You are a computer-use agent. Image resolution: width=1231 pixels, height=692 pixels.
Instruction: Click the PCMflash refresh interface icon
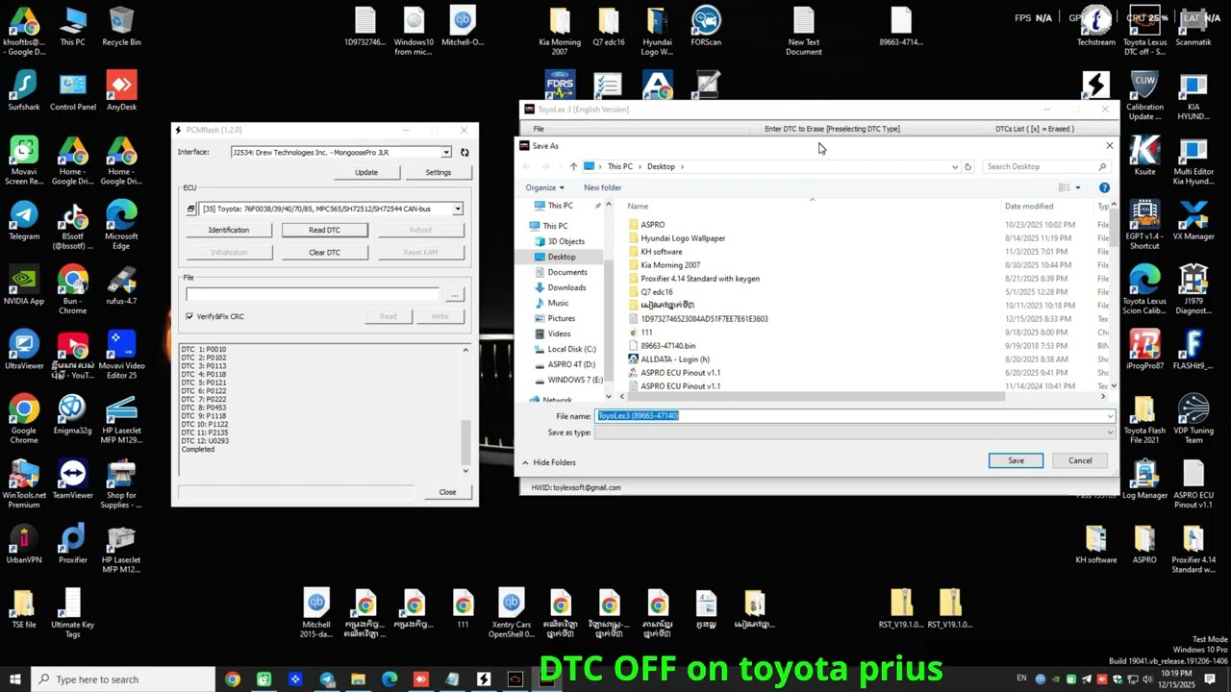pyautogui.click(x=465, y=153)
